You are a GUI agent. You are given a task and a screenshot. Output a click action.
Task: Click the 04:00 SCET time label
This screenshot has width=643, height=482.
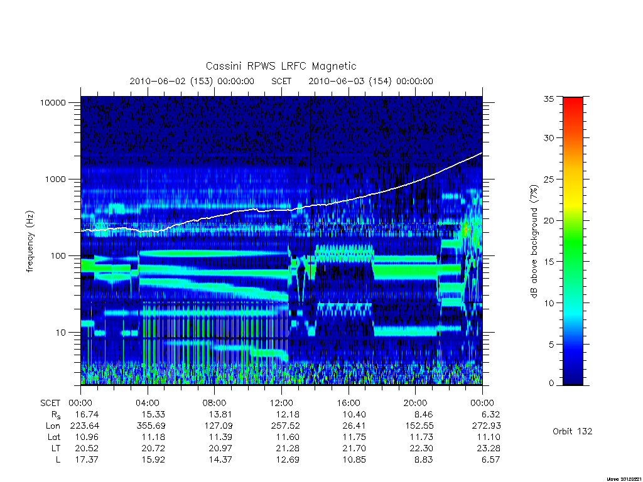(x=148, y=403)
